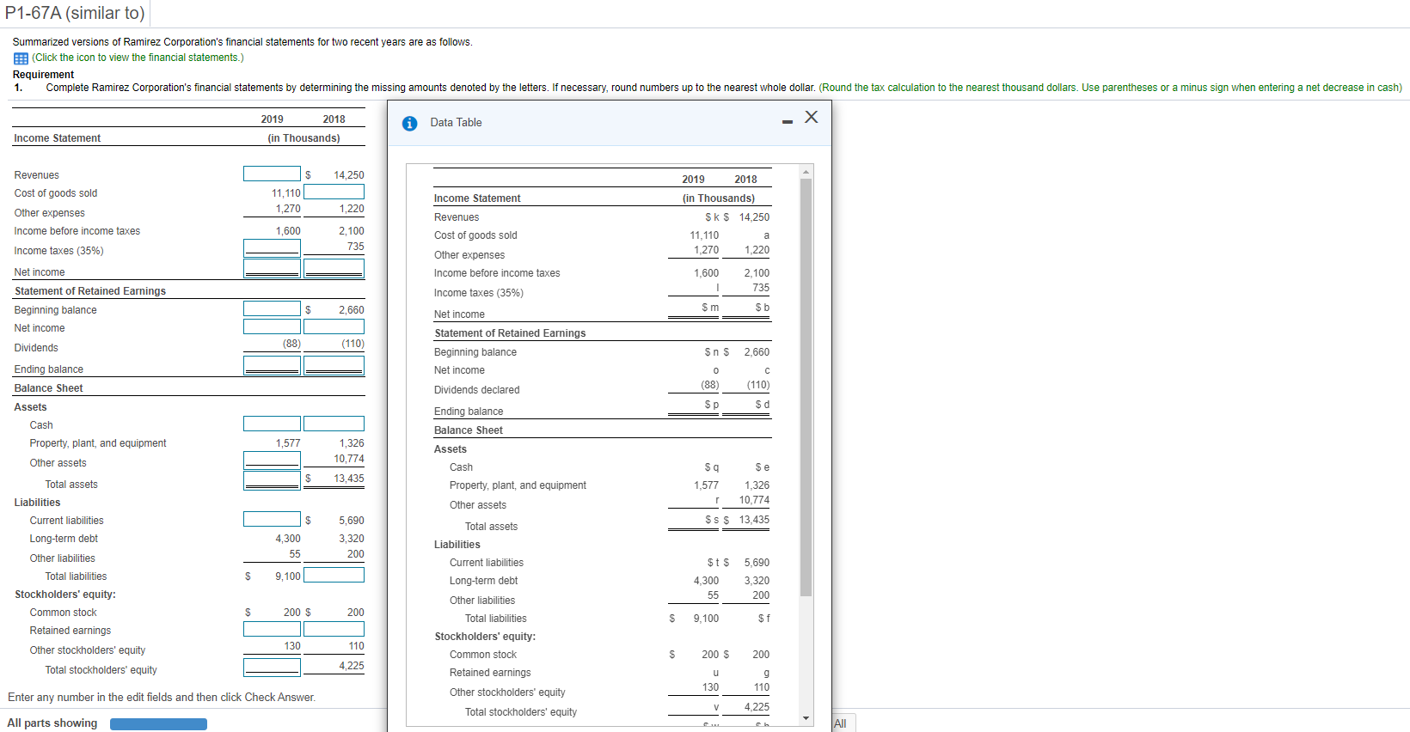
Task: Close the Data Table popup
Action: pos(812,117)
